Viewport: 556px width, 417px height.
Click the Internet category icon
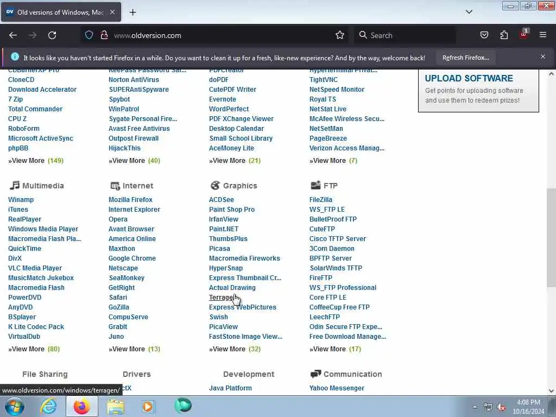click(115, 186)
